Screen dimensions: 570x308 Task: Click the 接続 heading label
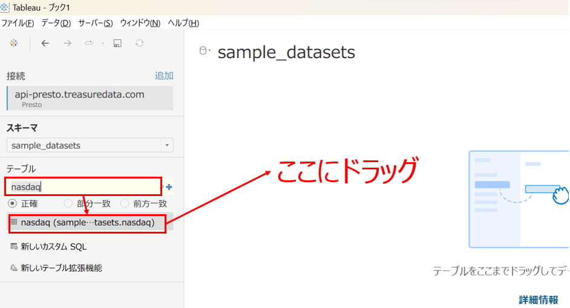16,76
